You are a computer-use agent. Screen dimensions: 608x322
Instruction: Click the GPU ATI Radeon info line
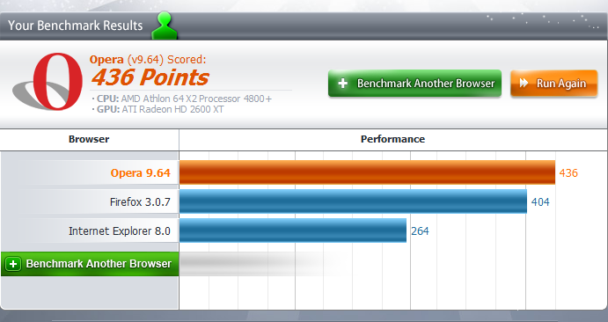(157, 109)
